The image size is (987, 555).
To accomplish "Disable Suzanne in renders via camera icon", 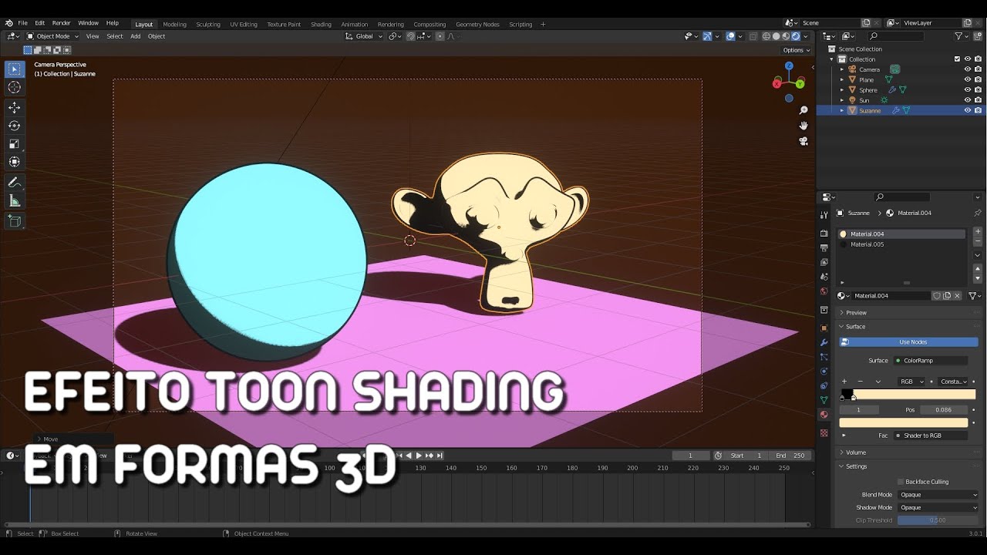I will 978,110.
